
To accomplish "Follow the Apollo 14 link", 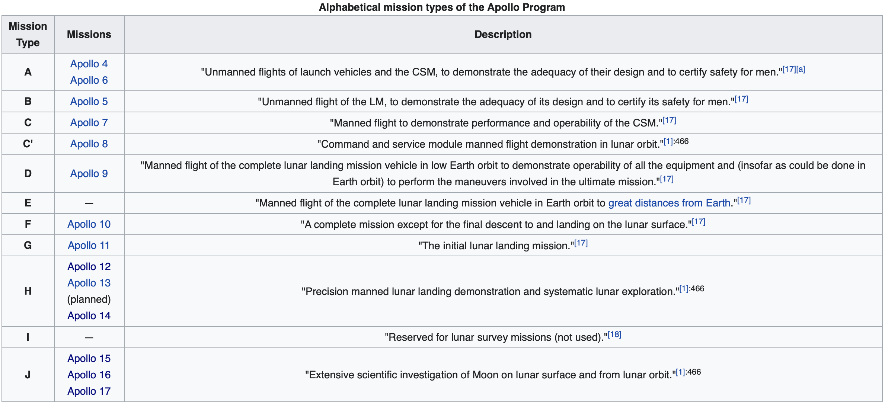I will [89, 316].
